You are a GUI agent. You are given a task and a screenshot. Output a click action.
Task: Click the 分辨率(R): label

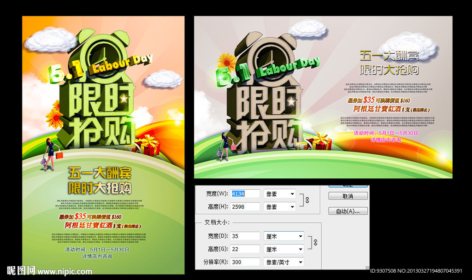click(216, 262)
